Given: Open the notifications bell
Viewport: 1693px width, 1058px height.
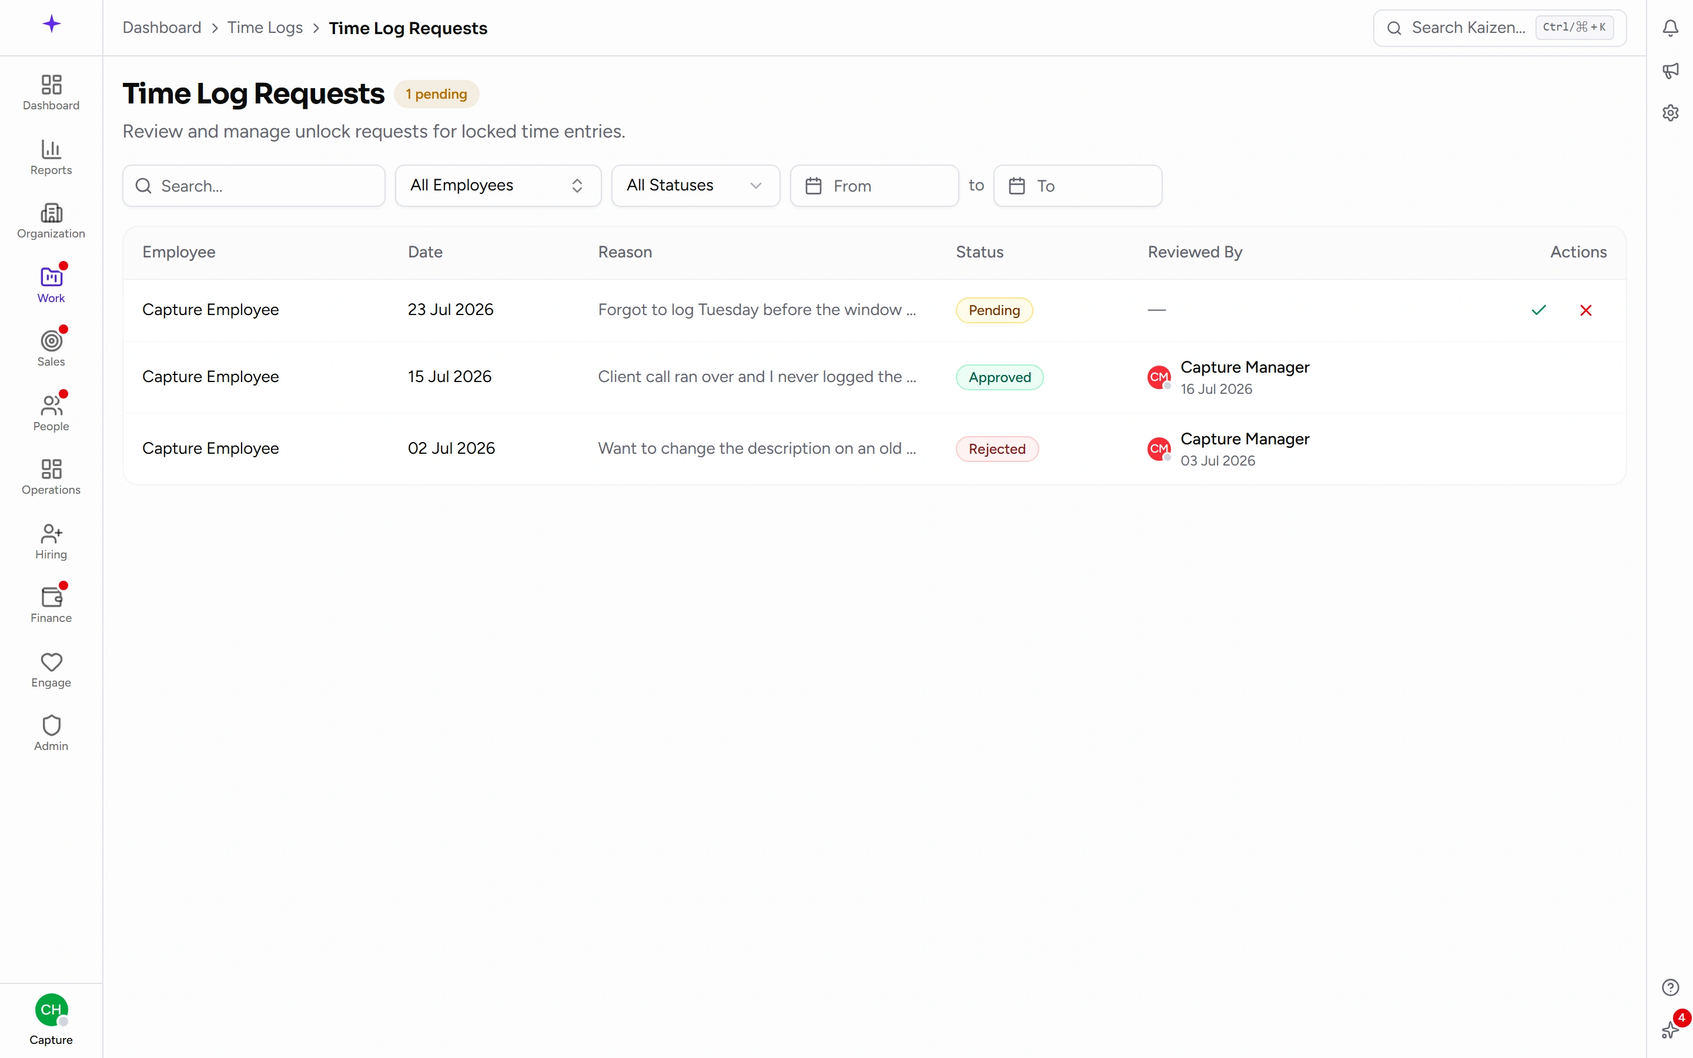Looking at the screenshot, I should [x=1670, y=28].
